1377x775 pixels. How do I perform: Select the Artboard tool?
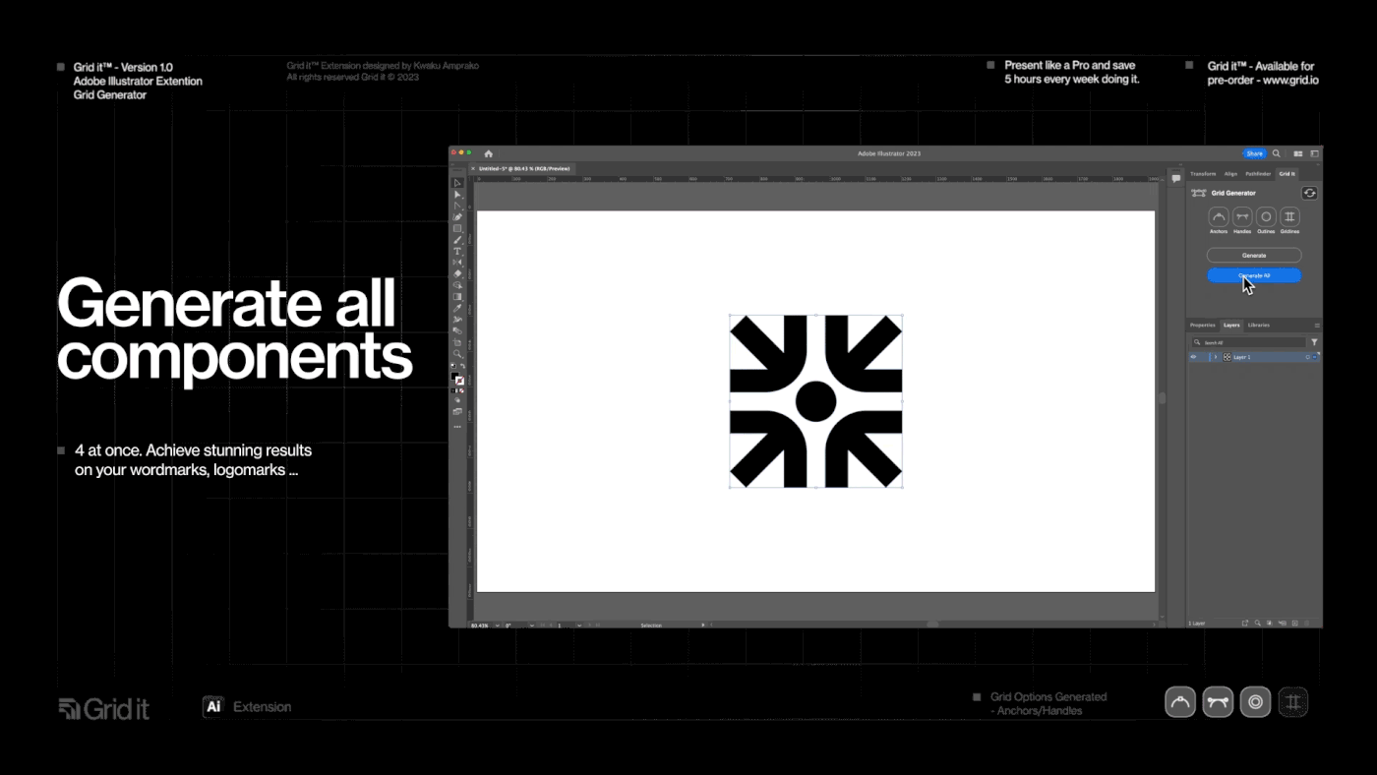(457, 344)
